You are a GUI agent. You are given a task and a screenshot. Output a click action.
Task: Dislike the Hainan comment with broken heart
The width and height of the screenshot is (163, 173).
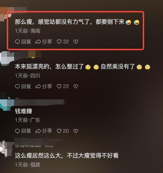pyautogui.click(x=76, y=42)
